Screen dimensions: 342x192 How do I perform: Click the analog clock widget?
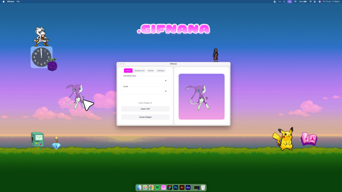[x=42, y=57]
